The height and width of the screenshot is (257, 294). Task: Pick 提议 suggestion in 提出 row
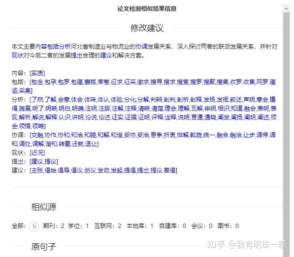(50, 162)
